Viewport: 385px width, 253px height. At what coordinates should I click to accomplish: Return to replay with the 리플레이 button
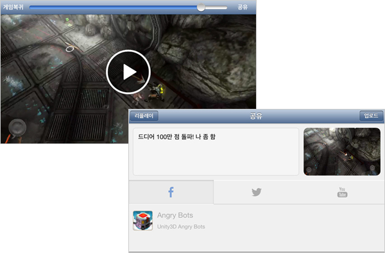[x=144, y=116]
